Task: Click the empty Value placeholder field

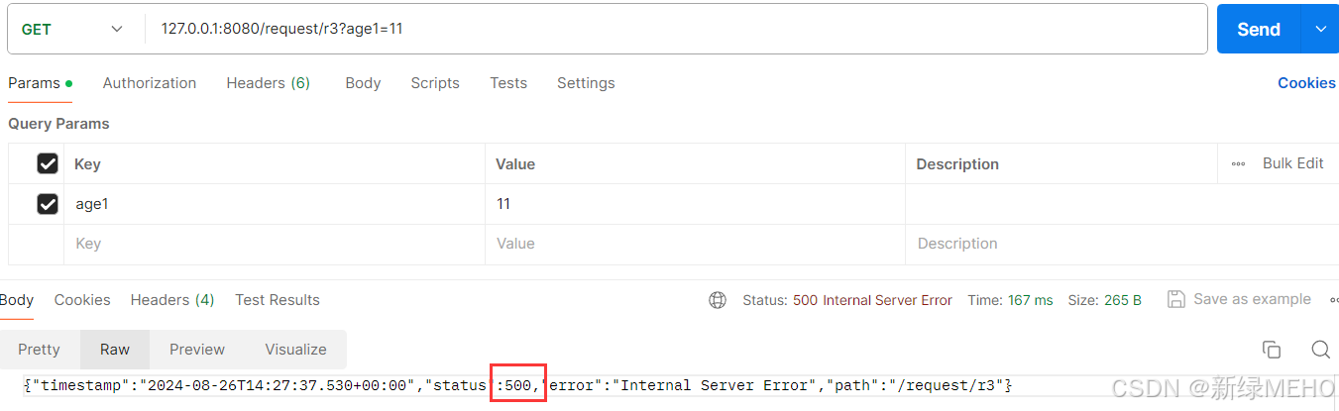Action: coord(696,244)
